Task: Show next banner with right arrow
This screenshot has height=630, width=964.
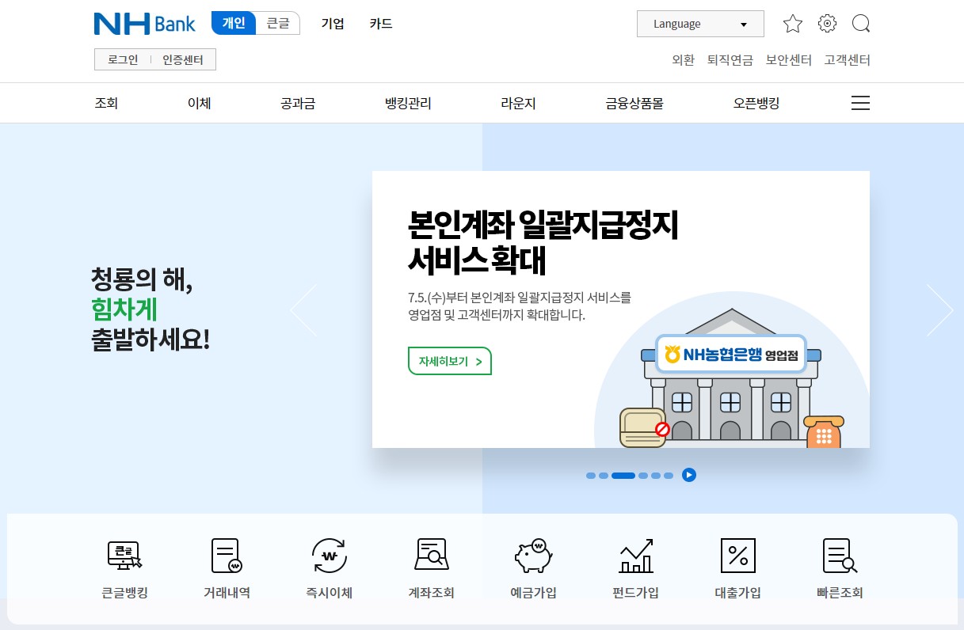Action: (x=939, y=309)
